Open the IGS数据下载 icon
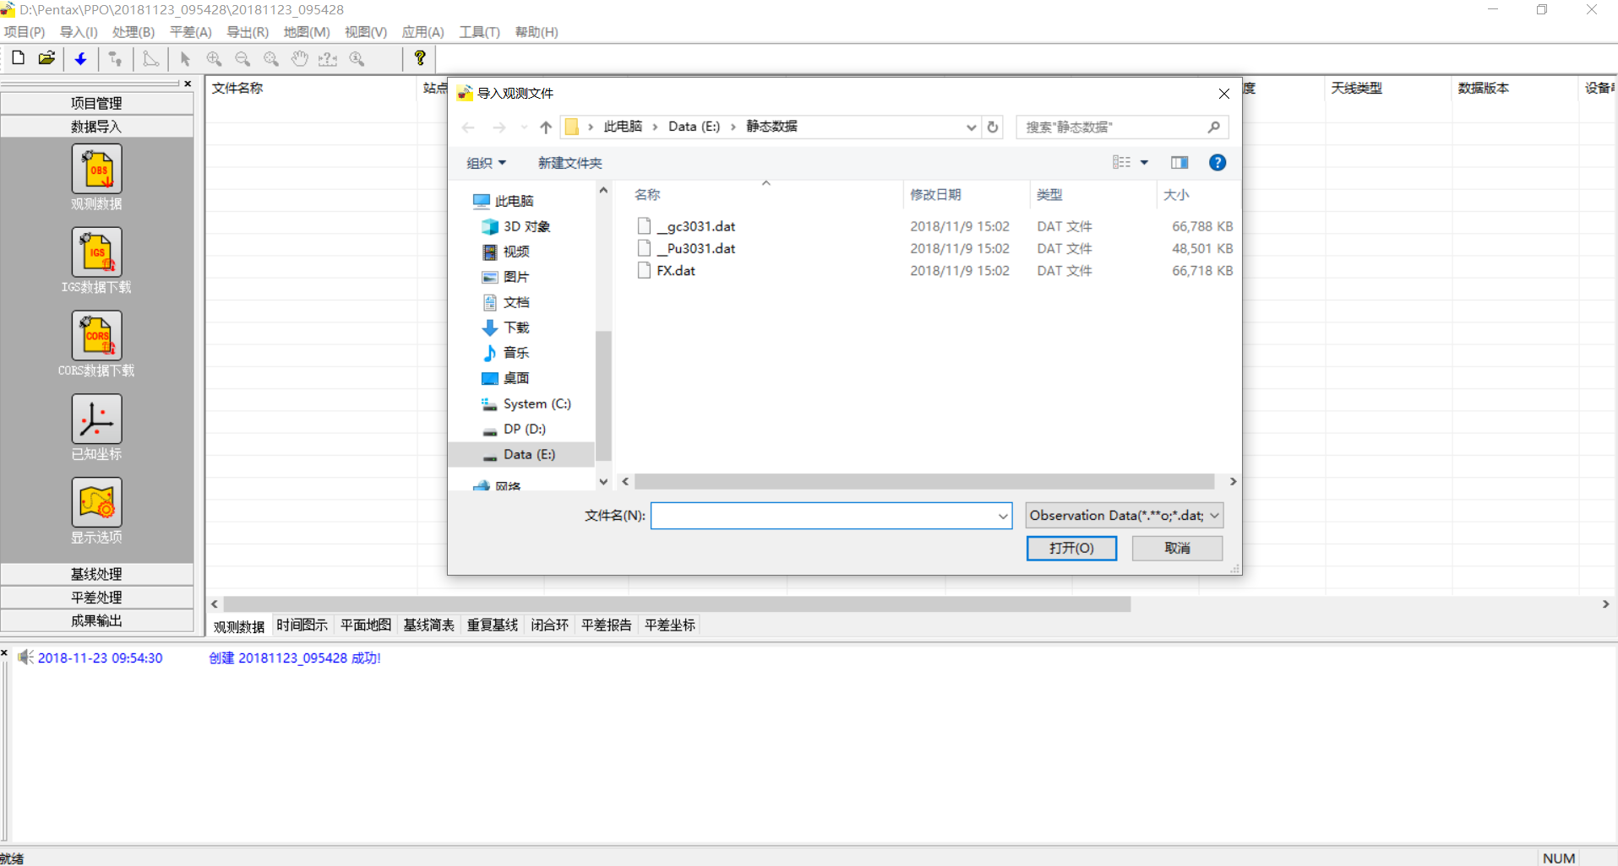The width and height of the screenshot is (1618, 866). click(96, 252)
